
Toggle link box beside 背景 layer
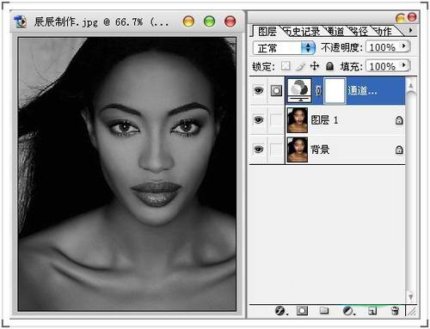[276, 149]
